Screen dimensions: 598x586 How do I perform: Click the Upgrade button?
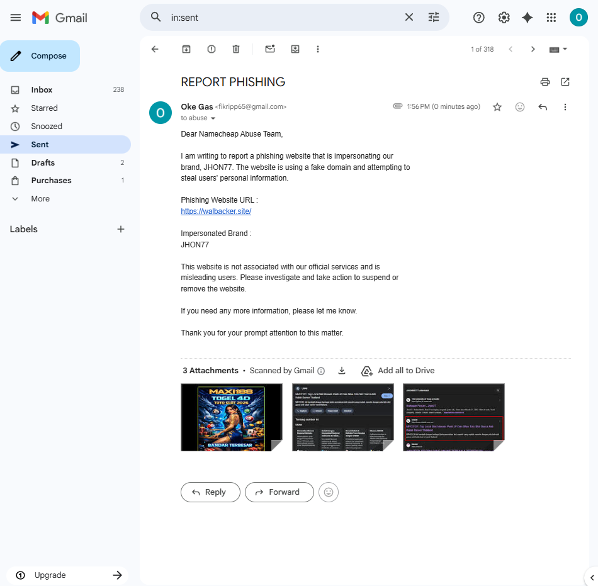69,575
